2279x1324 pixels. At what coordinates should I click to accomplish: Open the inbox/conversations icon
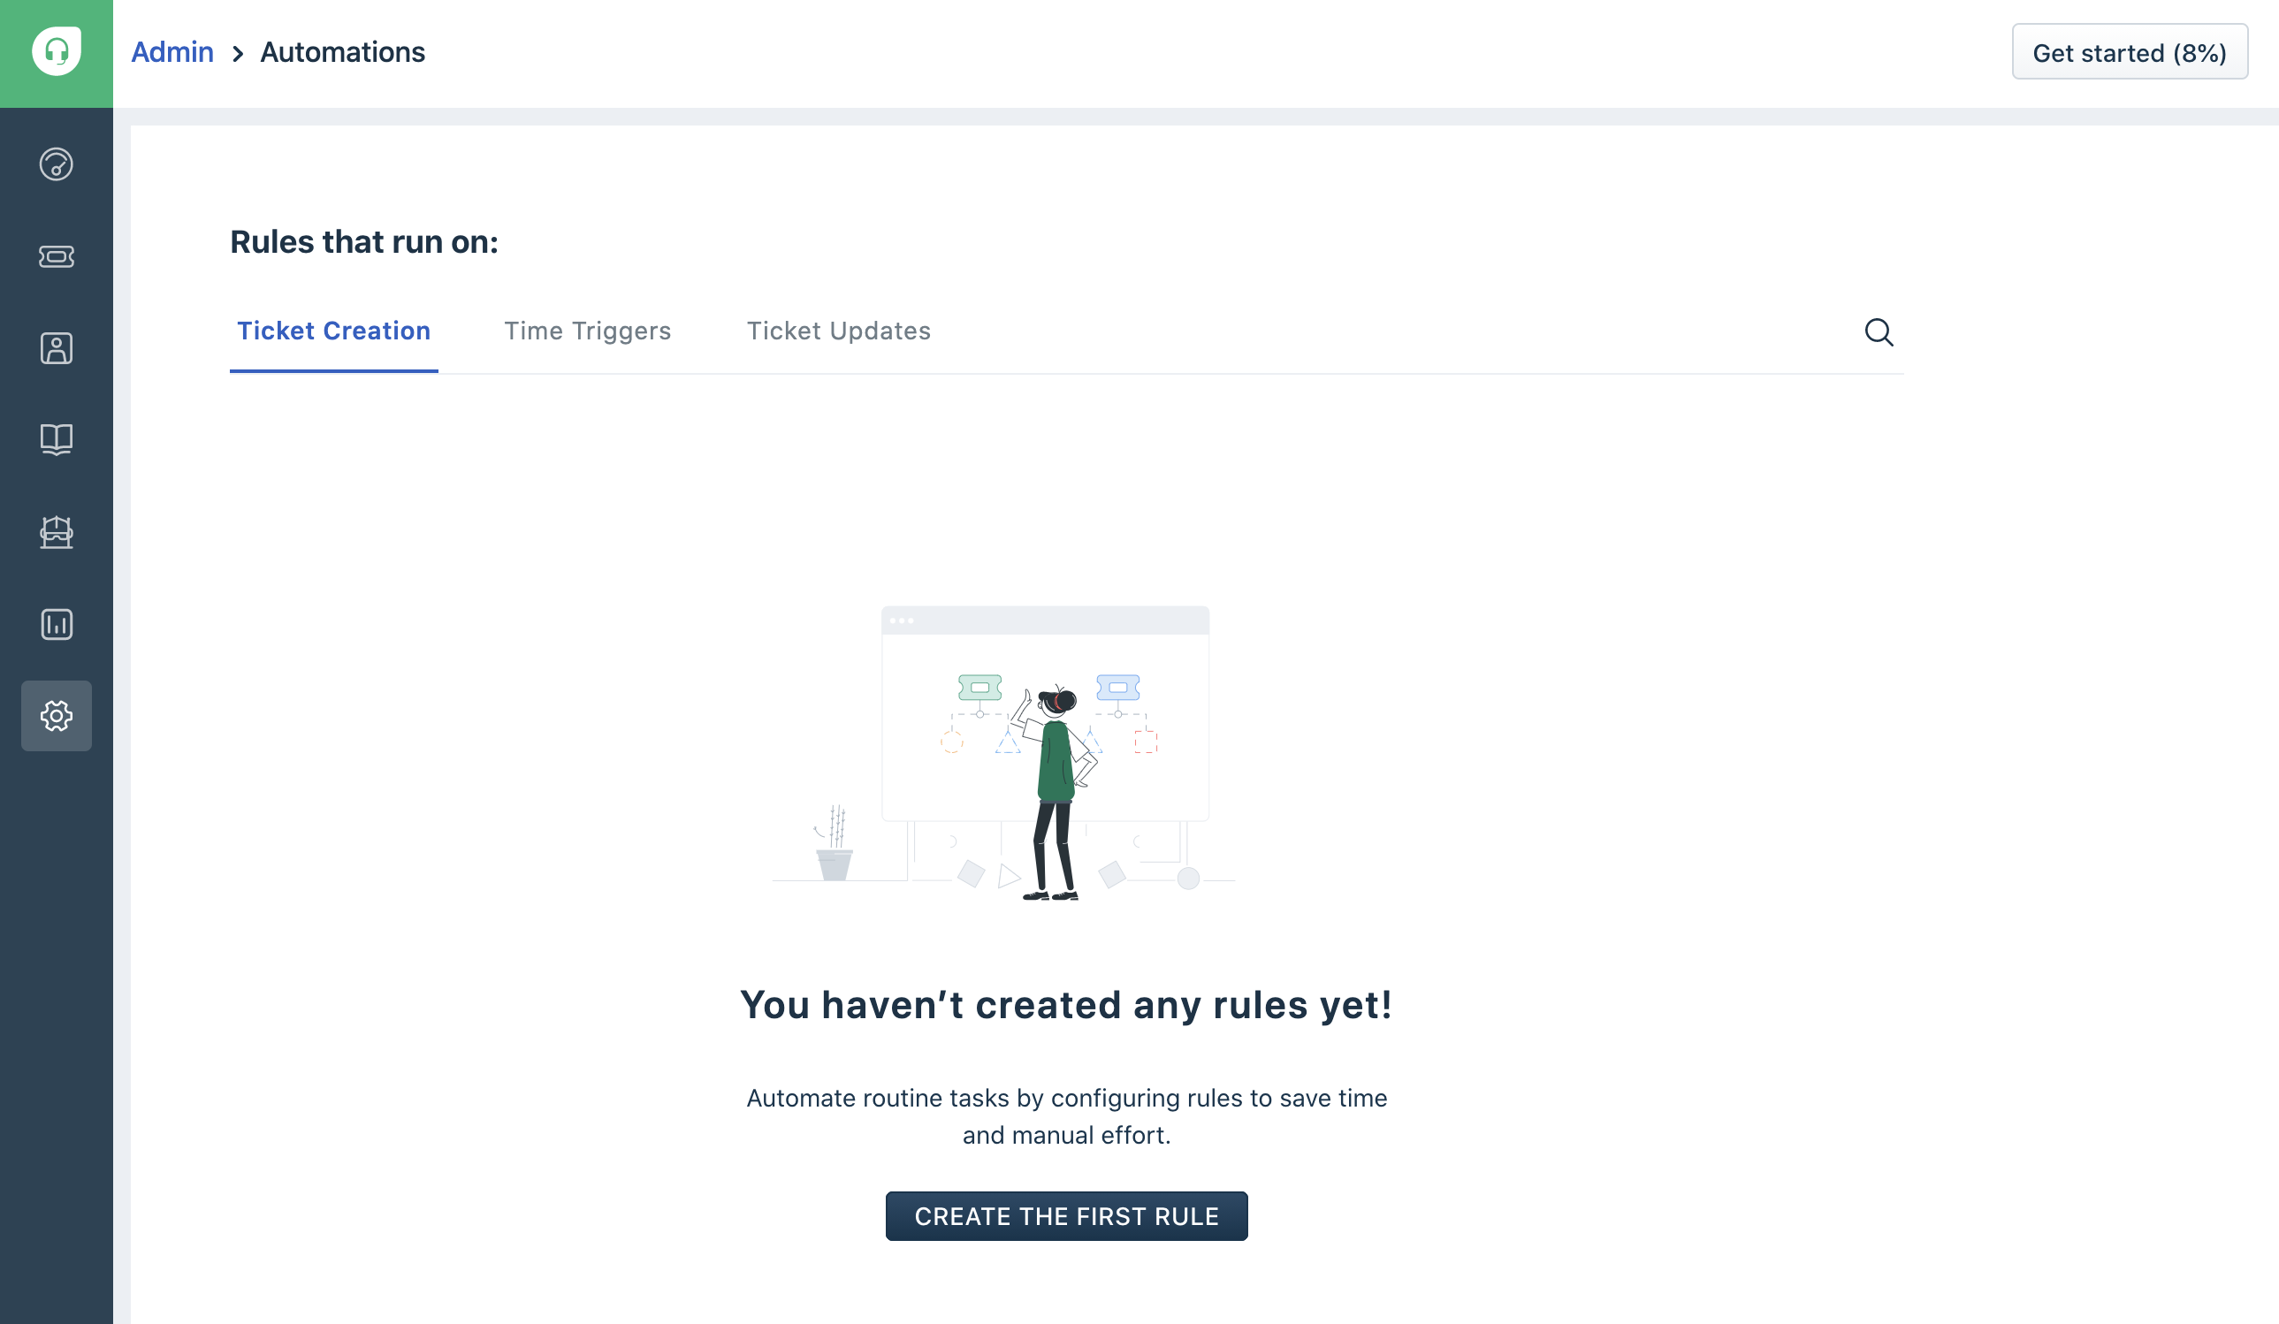tap(55, 255)
